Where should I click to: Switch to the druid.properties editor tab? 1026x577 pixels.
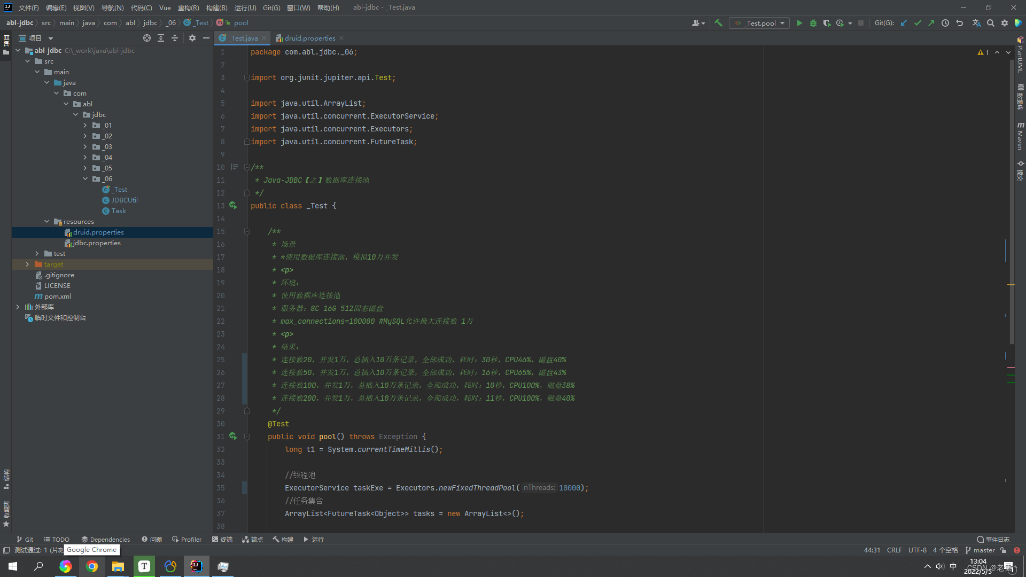(310, 38)
